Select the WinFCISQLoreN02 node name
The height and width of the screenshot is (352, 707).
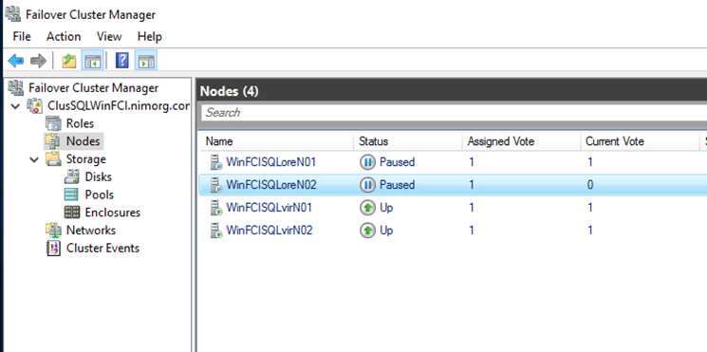pos(271,185)
